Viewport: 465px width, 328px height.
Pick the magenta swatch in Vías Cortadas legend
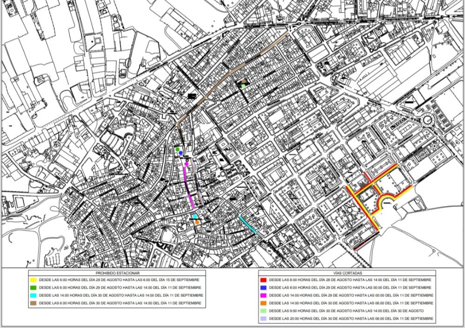click(264, 295)
